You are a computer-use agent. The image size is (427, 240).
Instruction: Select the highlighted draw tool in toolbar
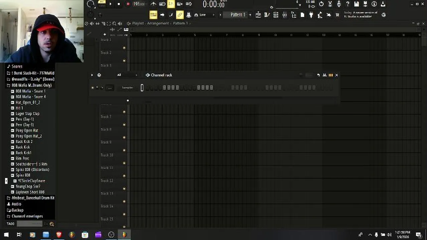point(153,15)
